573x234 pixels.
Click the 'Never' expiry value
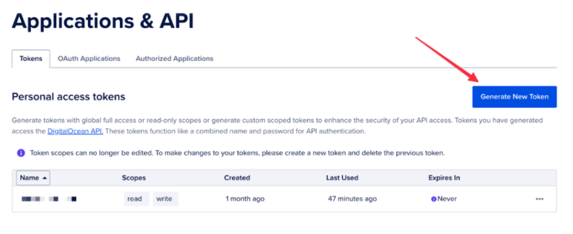pyautogui.click(x=447, y=199)
